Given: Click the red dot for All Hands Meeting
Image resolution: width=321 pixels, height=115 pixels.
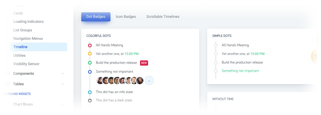Looking at the screenshot, I should pos(90,45).
